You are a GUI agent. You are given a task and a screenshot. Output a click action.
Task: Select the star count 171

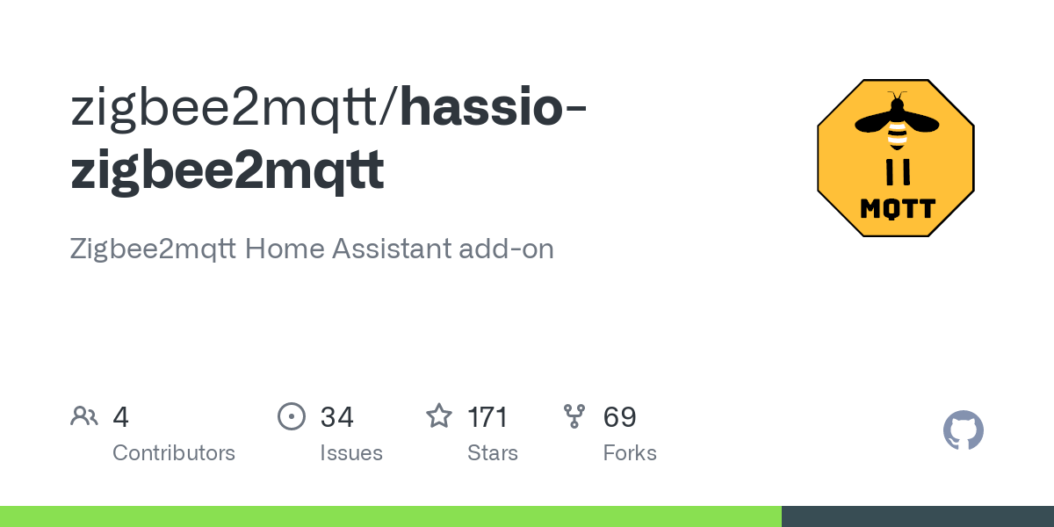[x=487, y=416]
